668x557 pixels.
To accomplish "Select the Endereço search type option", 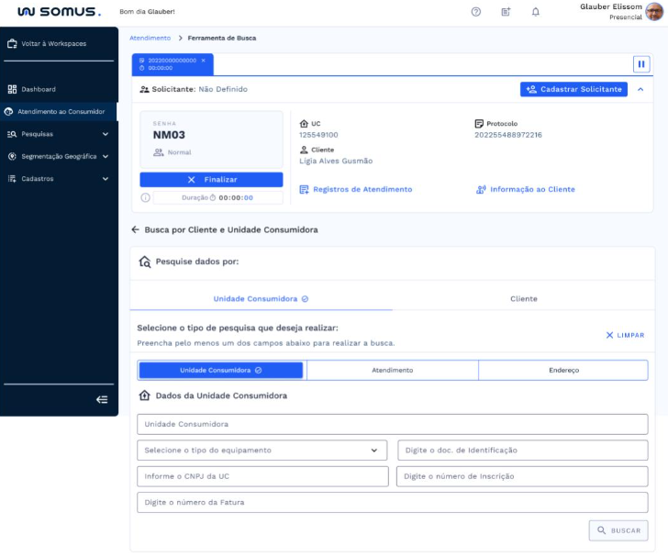I will click(562, 370).
